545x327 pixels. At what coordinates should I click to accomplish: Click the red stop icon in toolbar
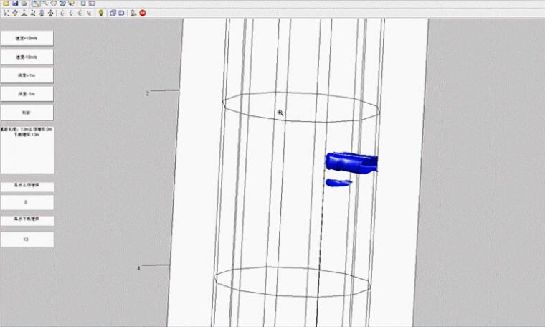coord(143,13)
